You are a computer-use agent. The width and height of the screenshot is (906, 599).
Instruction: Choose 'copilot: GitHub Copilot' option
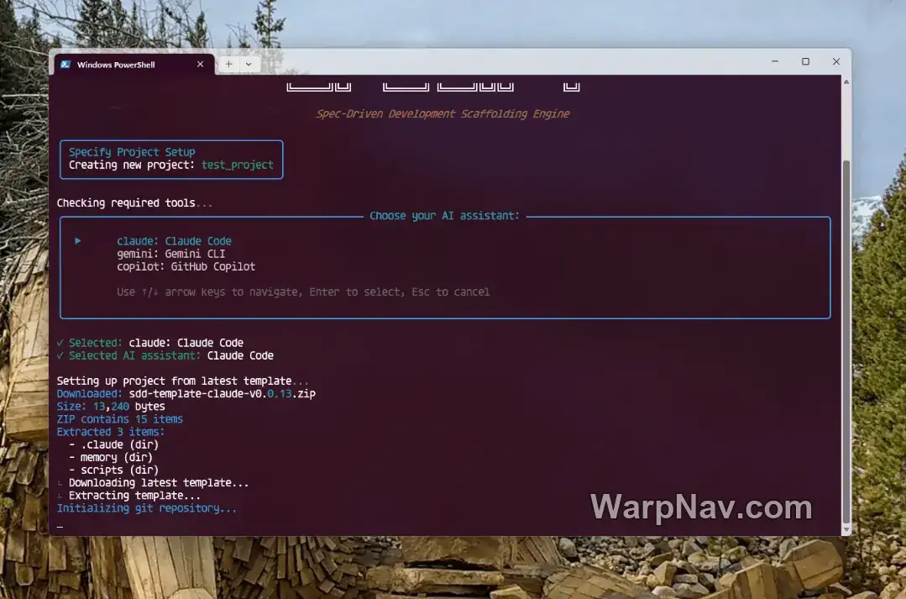pos(186,266)
